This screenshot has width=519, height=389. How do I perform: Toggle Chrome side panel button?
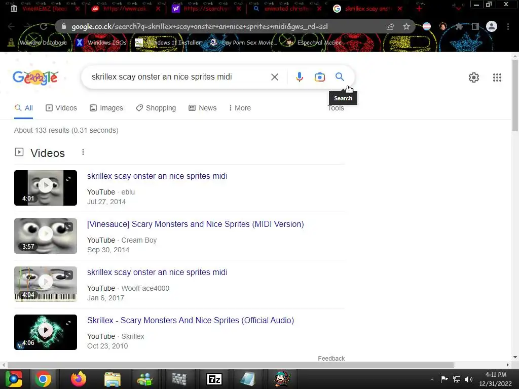click(475, 26)
